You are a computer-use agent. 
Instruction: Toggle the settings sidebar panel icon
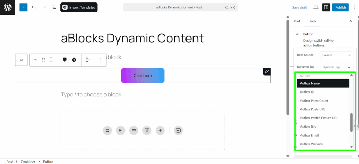click(326, 7)
